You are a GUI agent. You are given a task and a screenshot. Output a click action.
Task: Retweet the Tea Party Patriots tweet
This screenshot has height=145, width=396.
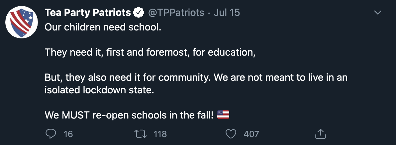point(141,134)
